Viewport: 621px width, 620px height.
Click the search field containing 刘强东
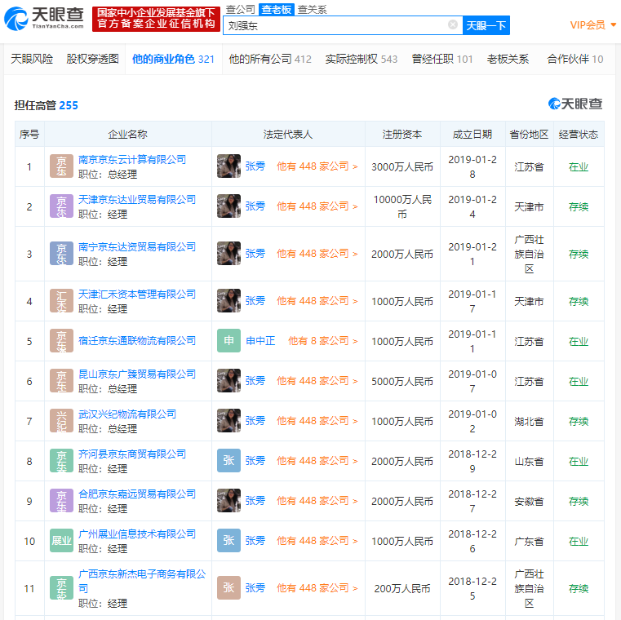[x=343, y=25]
